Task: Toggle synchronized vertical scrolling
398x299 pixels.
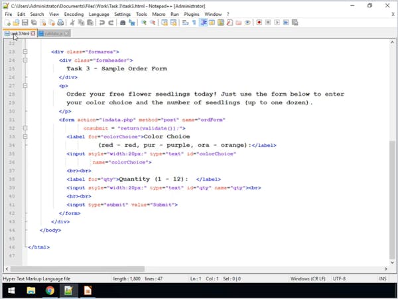Action: (x=165, y=23)
